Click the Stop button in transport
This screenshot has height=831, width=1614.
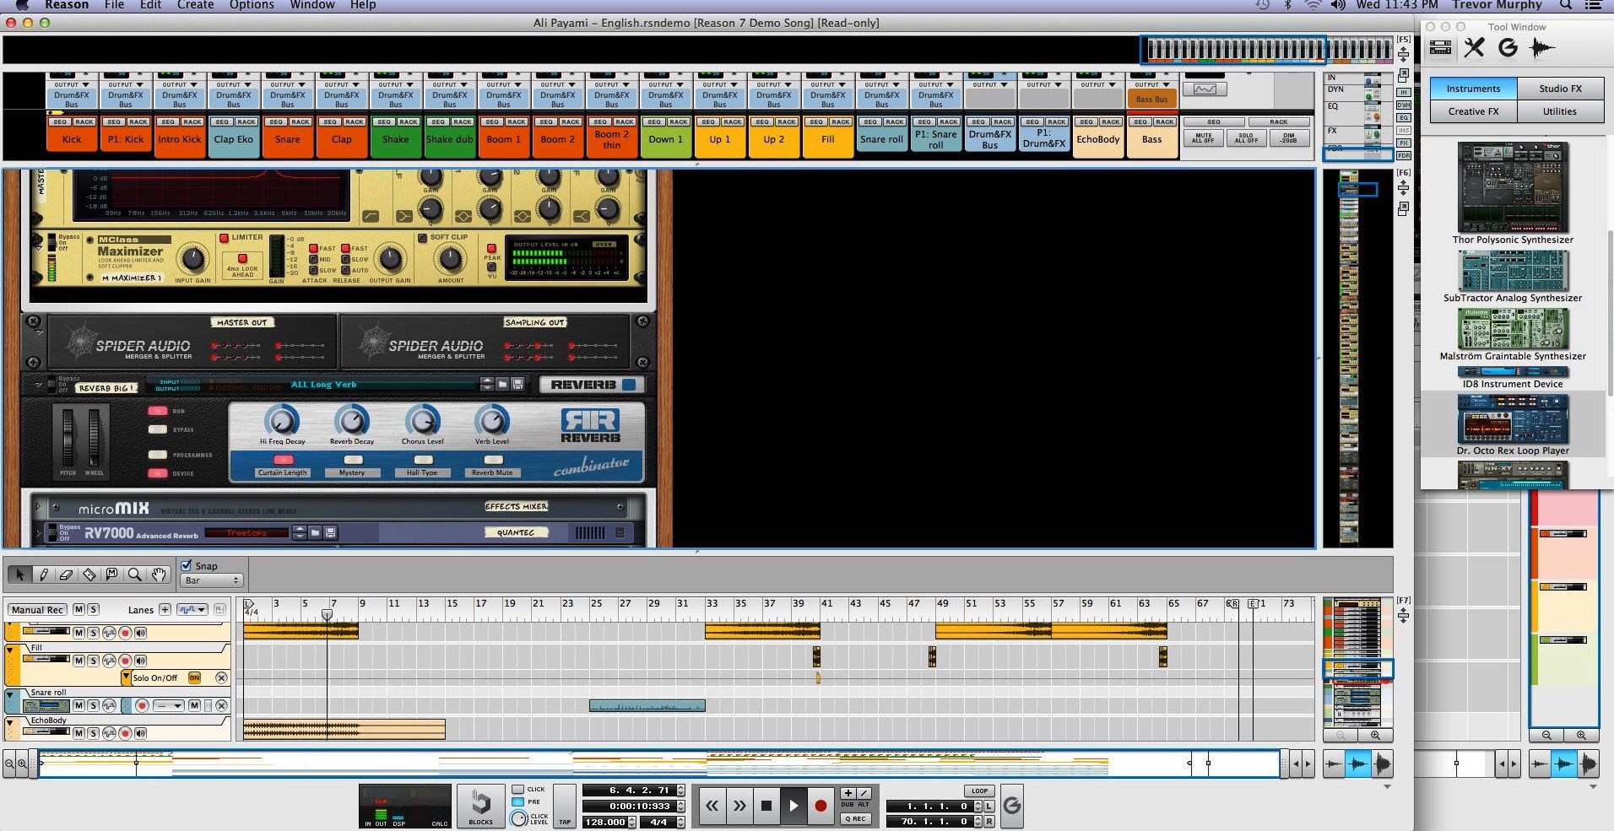[x=766, y=806]
